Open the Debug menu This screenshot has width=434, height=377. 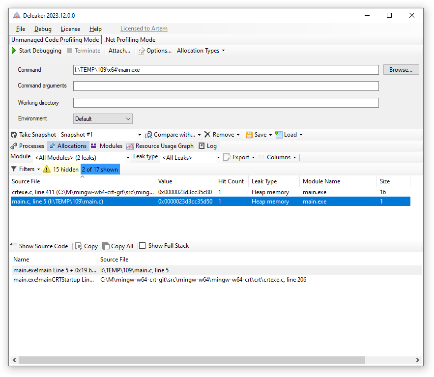[42, 29]
